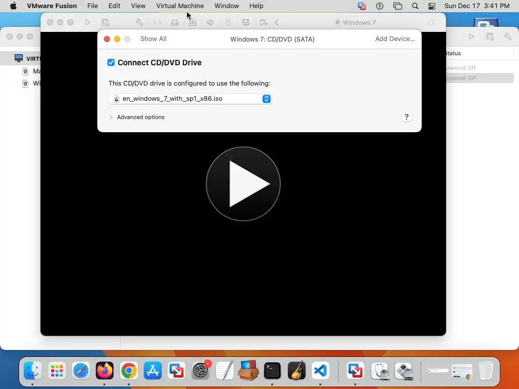Viewport: 519px width, 389px height.
Task: Open Firefox from the dock
Action: point(104,370)
